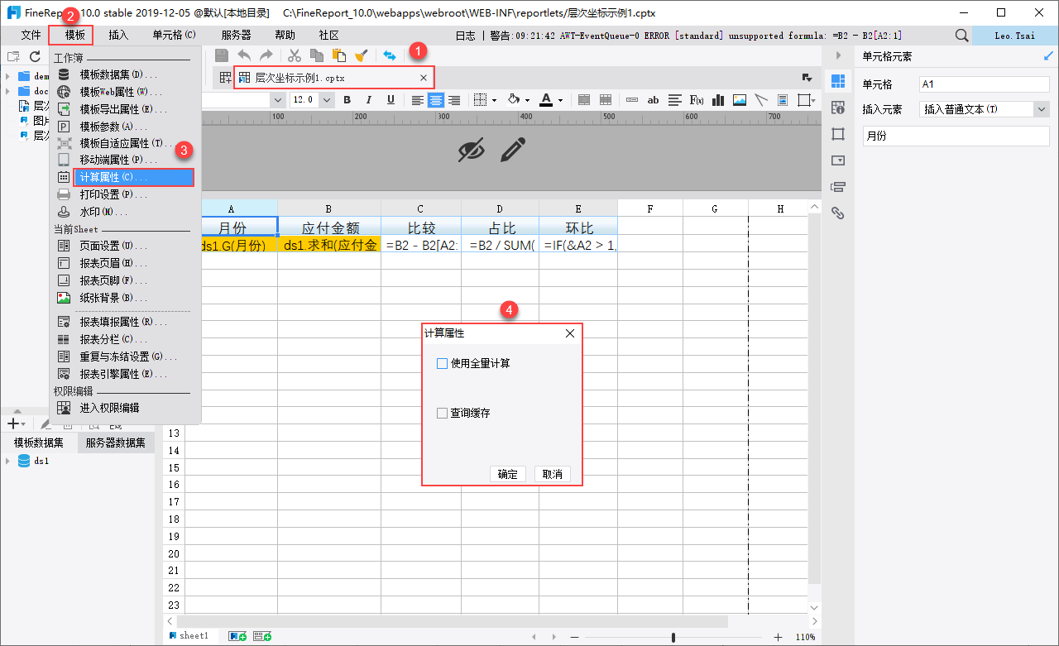Image resolution: width=1059 pixels, height=646 pixels.
Task: Apply Underline formatting
Action: [391, 100]
